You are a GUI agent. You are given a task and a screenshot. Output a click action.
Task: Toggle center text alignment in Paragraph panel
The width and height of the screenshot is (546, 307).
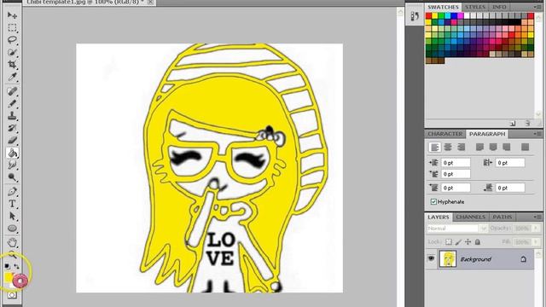pyautogui.click(x=448, y=148)
